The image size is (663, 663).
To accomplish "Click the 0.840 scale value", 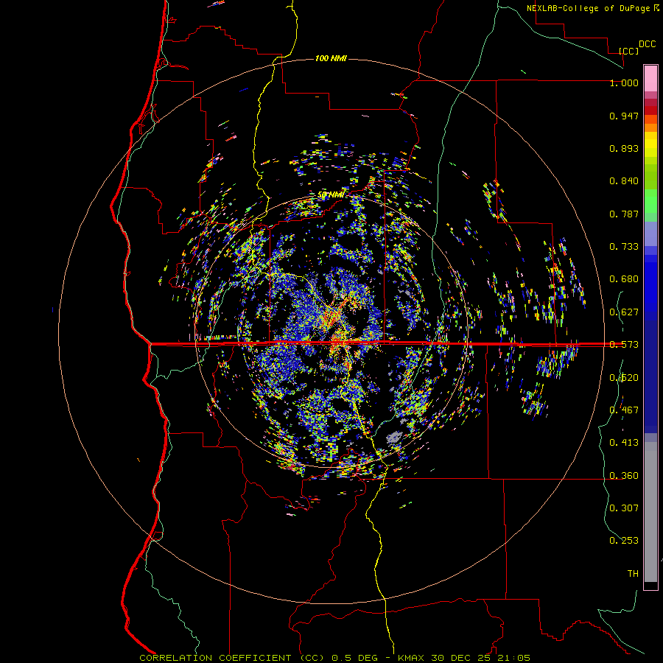I will [624, 181].
